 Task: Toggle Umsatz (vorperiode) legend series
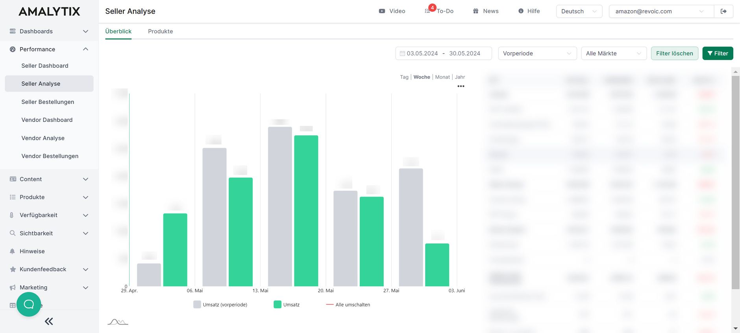pyautogui.click(x=220, y=305)
